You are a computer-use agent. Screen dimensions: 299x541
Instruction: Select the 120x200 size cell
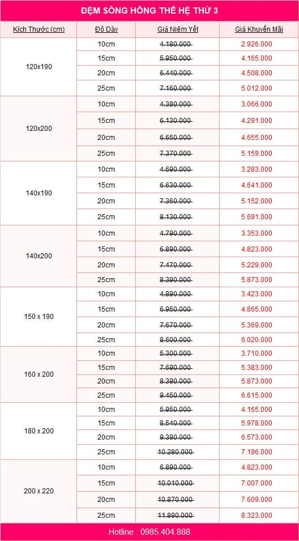[x=39, y=129]
